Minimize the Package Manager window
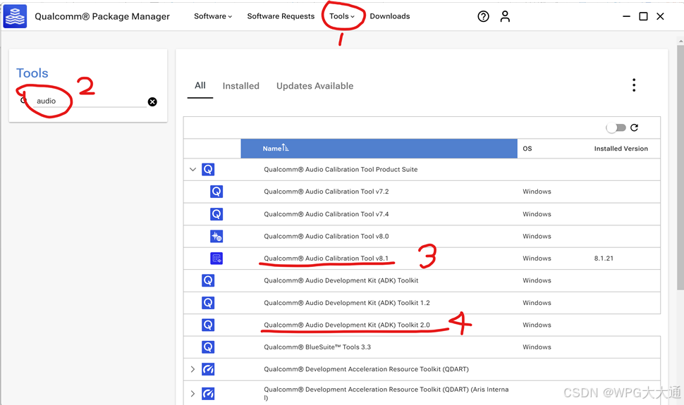The image size is (684, 405). click(x=626, y=16)
